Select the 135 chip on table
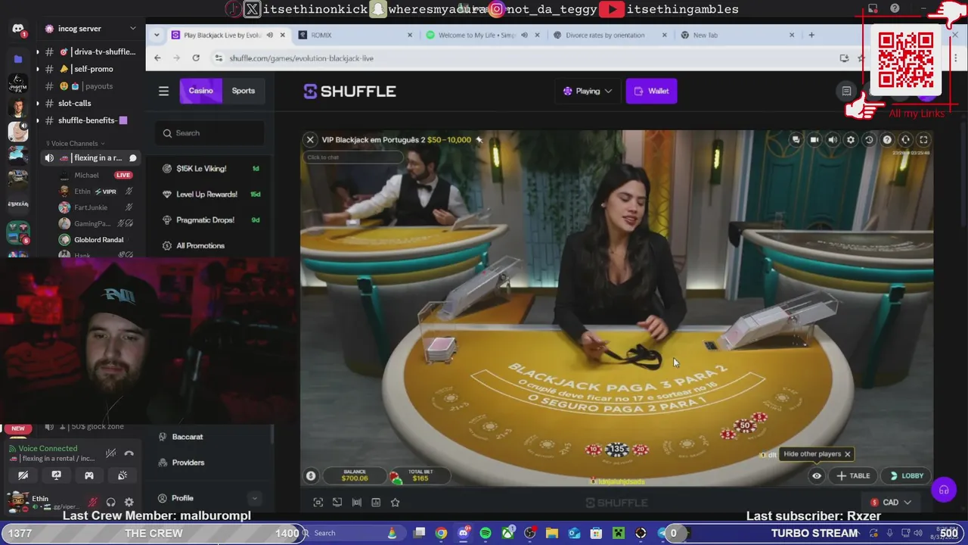Viewport: 968px width, 545px height. [x=617, y=450]
